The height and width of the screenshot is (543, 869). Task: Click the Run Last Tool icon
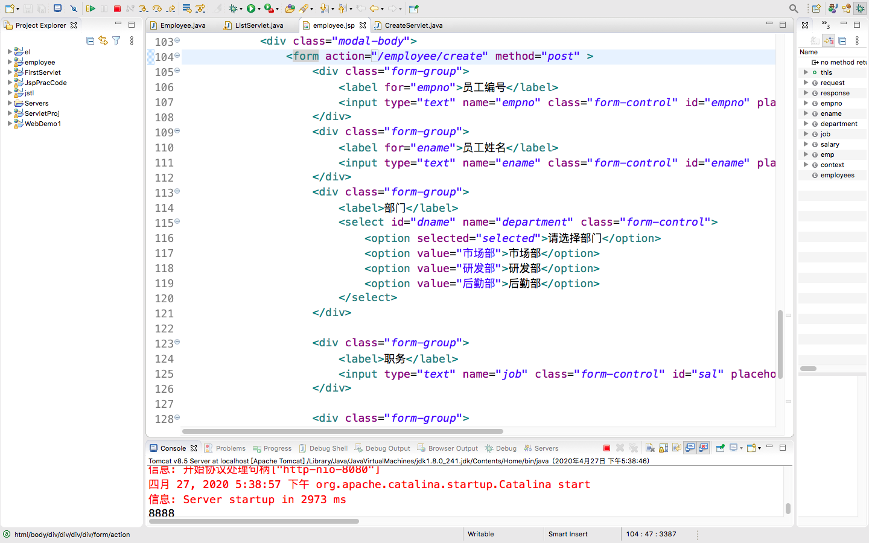[269, 8]
